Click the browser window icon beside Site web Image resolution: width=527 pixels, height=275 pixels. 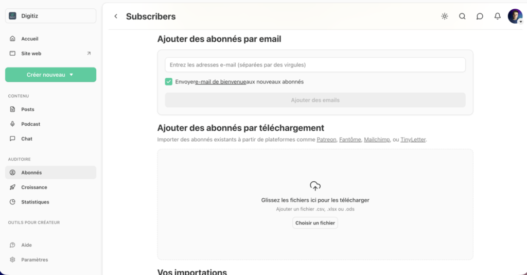[x=12, y=54]
